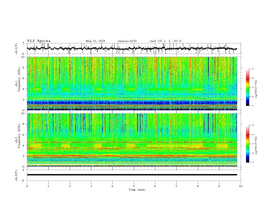Screen dimensions: 271x209
Task: Click the "Time (min)" x-axis label
Action: 137,190
